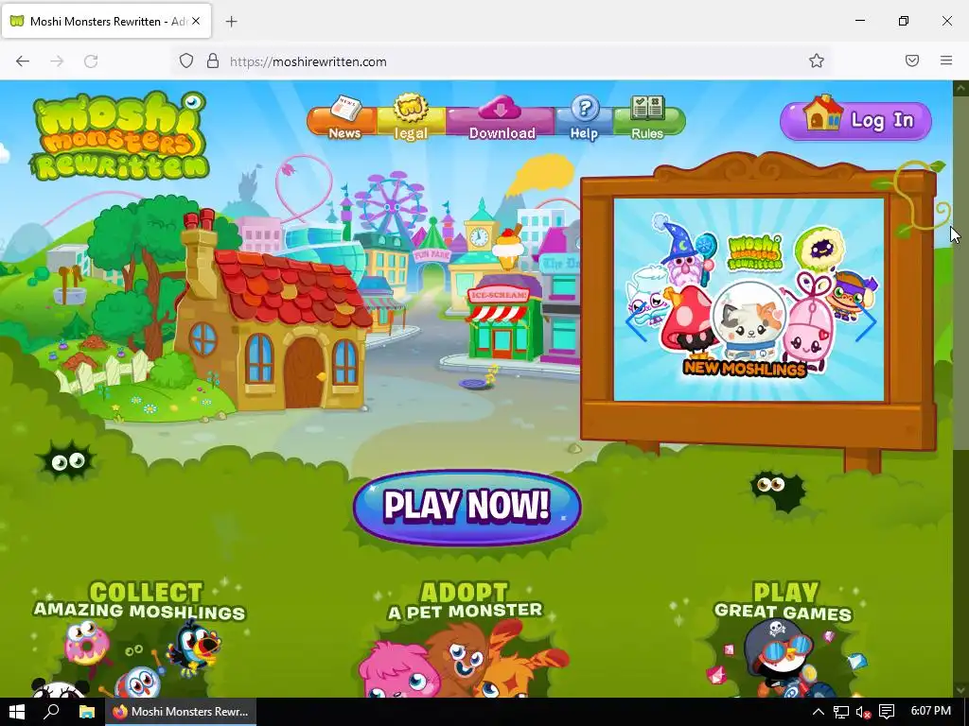Click the Moshi Monsters Rewritten logo

click(x=118, y=136)
